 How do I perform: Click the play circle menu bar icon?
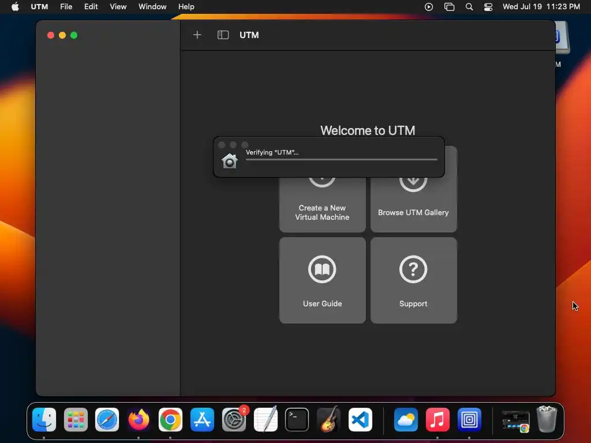[429, 7]
